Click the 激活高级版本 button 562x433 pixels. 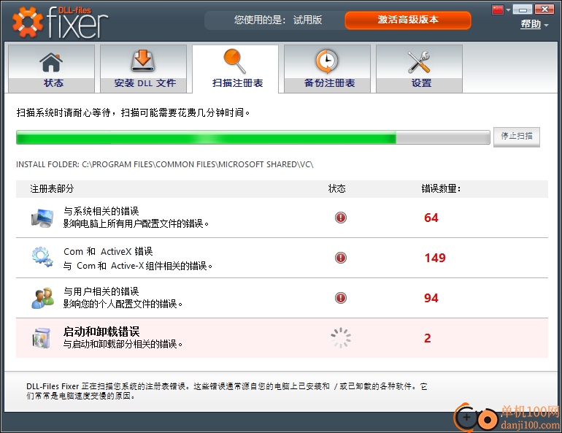coord(408,20)
